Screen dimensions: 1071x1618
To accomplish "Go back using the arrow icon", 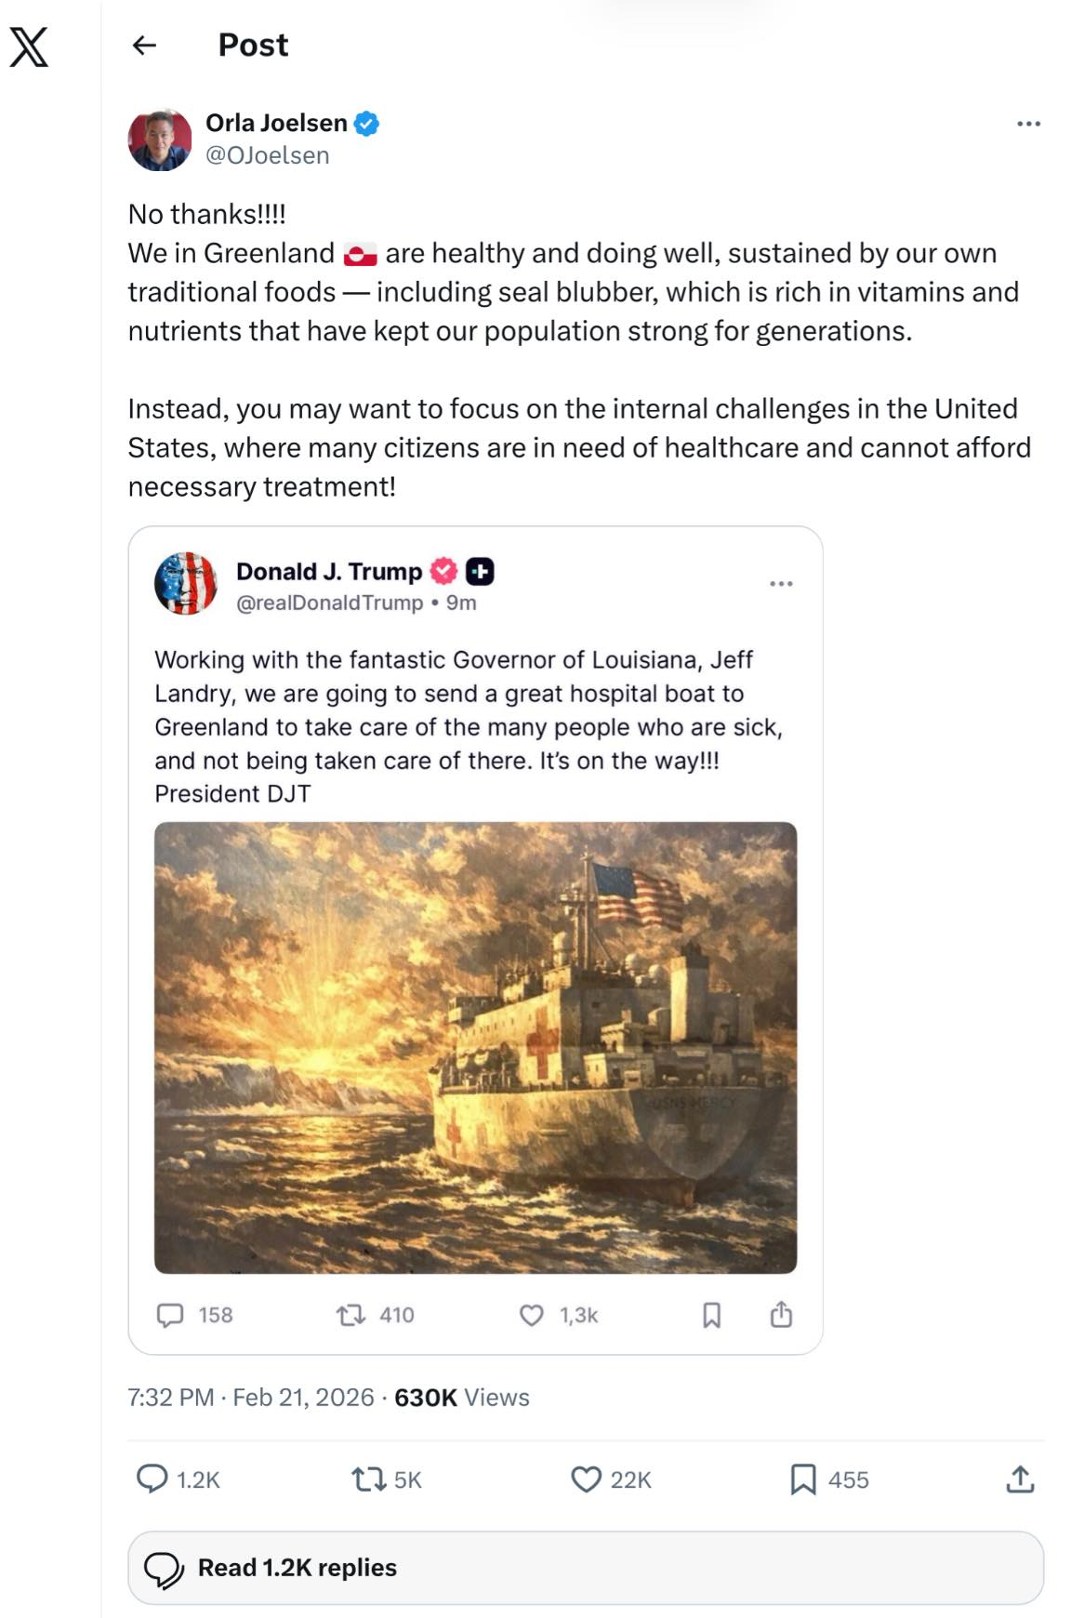I will (x=144, y=45).
